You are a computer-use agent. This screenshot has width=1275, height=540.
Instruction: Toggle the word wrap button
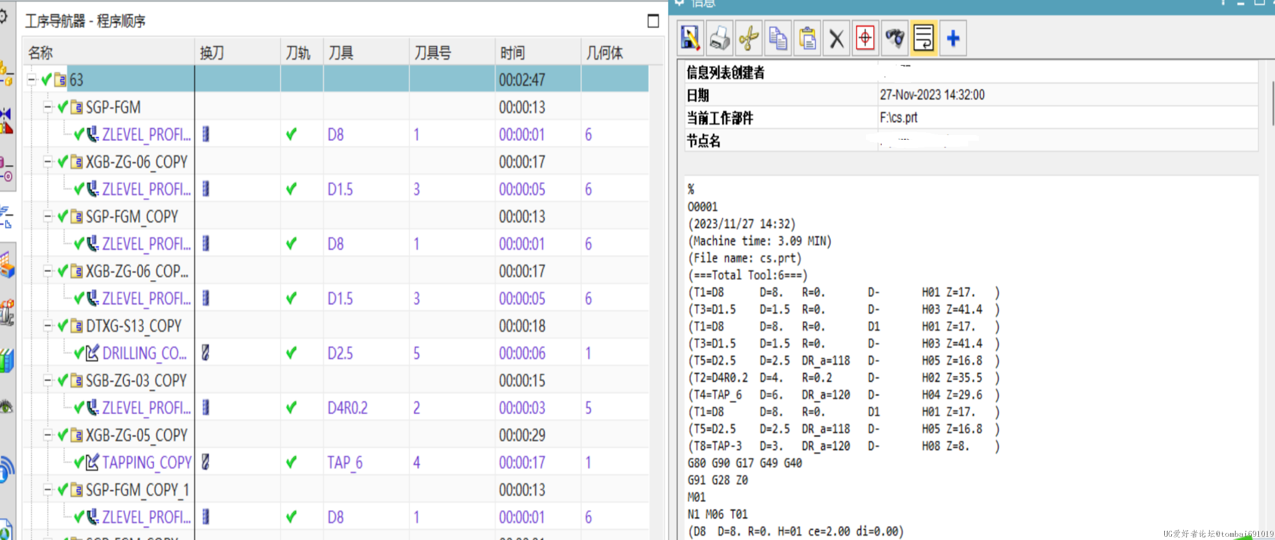(924, 38)
